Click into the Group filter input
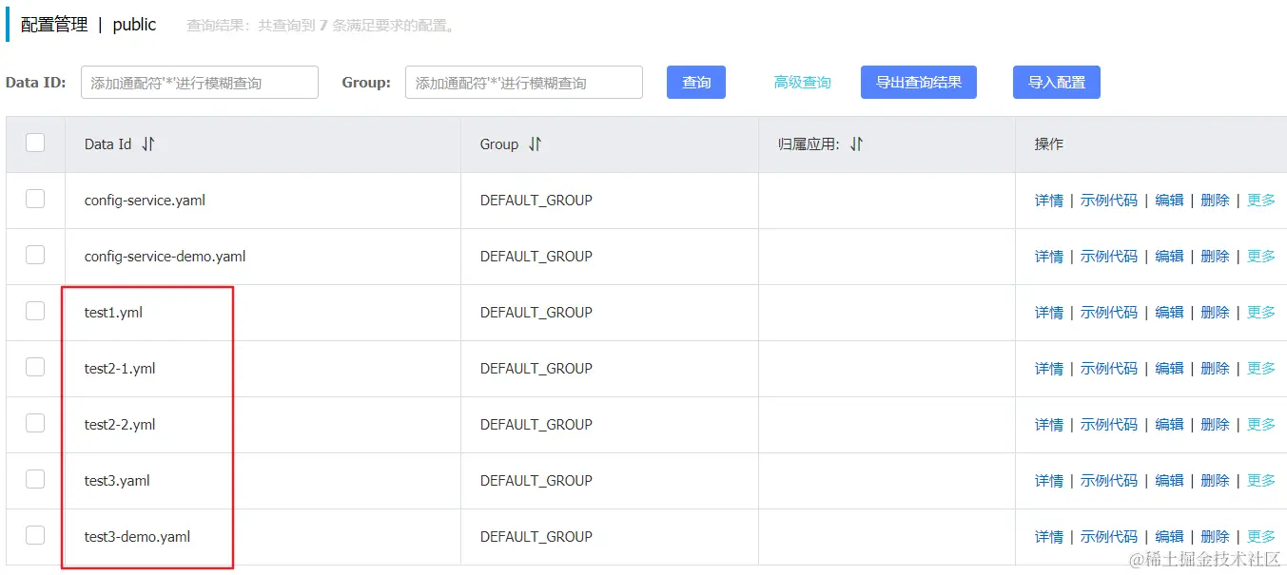 tap(523, 83)
